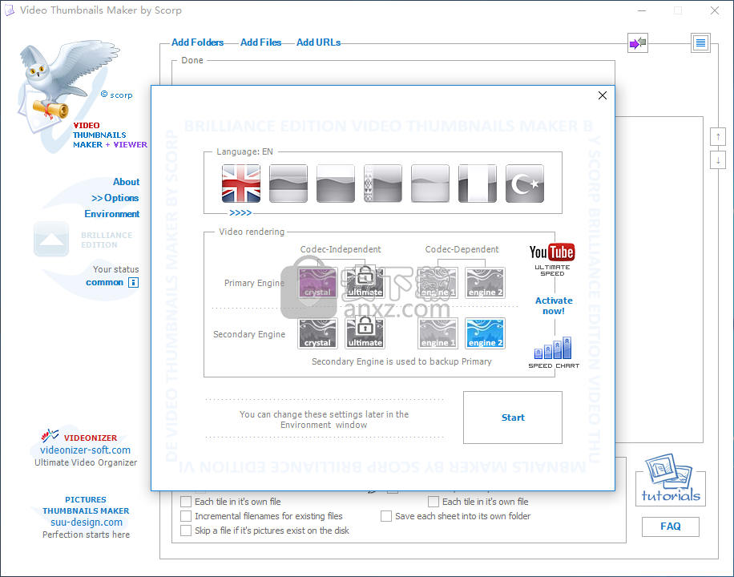Open the YouTube Ultimate Speed info

tap(552, 260)
